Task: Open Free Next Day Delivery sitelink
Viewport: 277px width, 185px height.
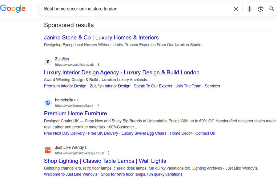Action: tap(64, 133)
